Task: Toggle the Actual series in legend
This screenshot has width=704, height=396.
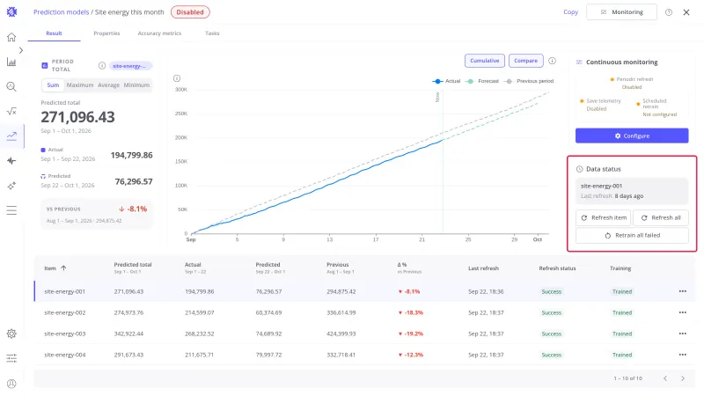Action: click(x=446, y=81)
